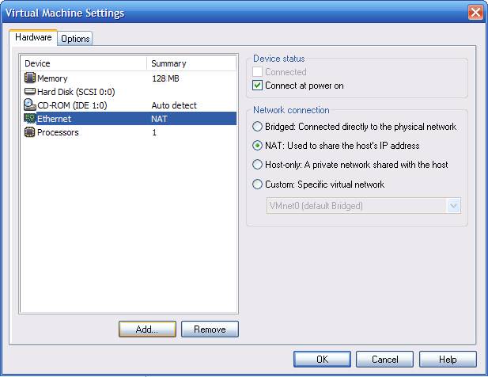This screenshot has width=488, height=377.
Task: Click the Processors CPU icon
Action: point(30,132)
